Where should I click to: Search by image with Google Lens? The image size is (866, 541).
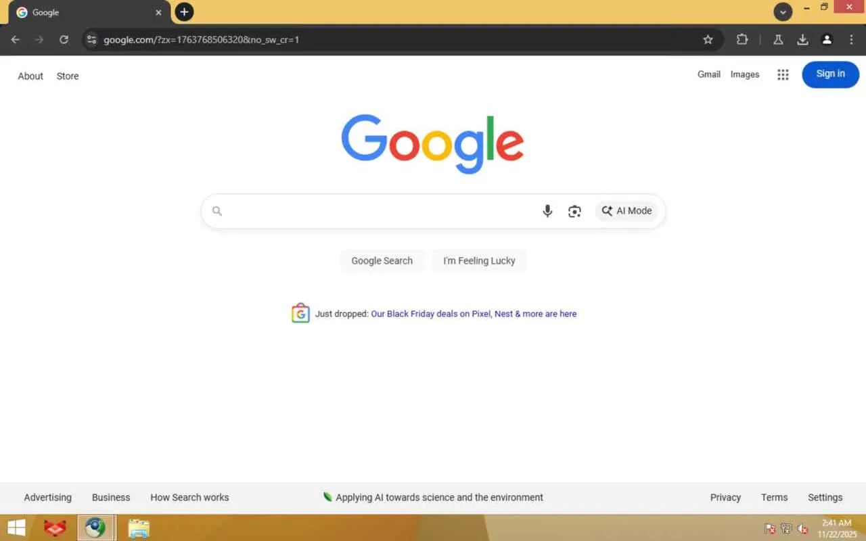click(574, 211)
